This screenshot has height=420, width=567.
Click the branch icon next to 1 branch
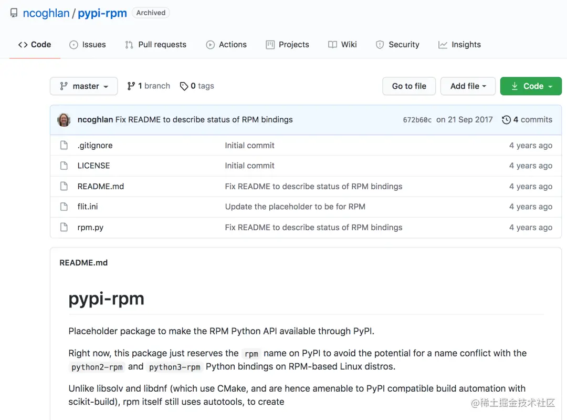click(131, 86)
